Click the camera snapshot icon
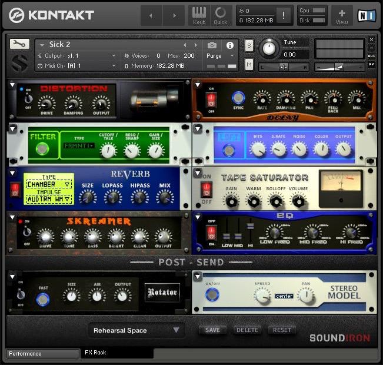Screen dimensions: 383x365 pyautogui.click(x=212, y=45)
